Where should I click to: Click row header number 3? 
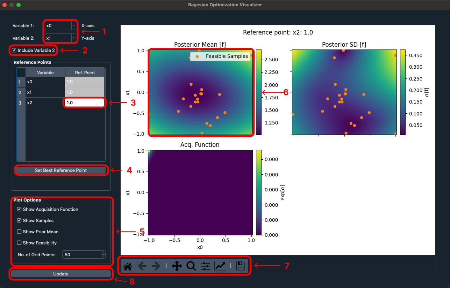point(21,103)
